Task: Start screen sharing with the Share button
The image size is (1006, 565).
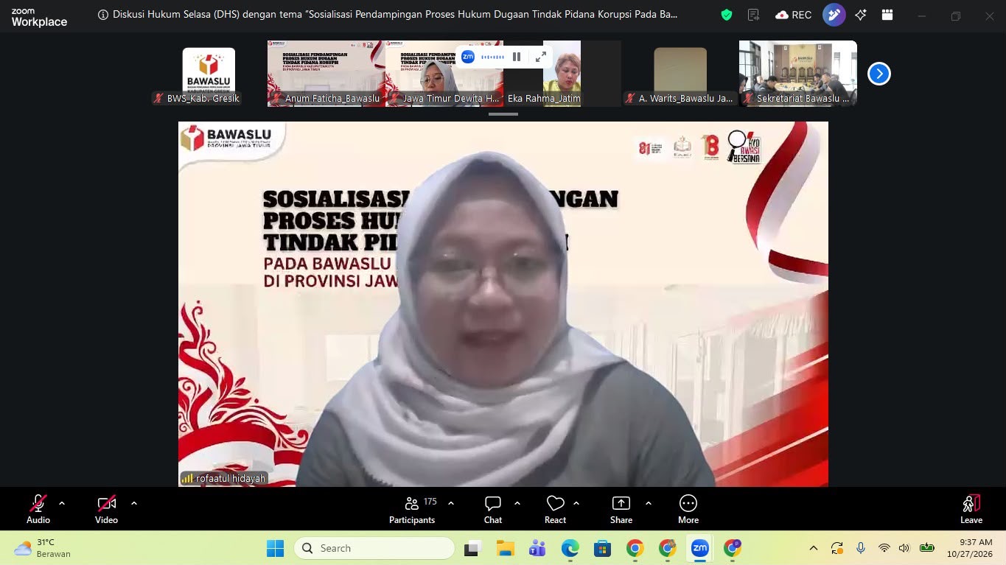Action: [x=621, y=509]
